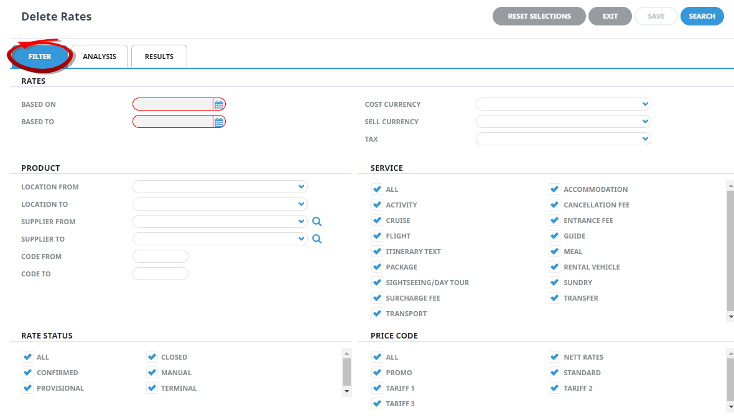Expand the Tax dropdown
Image resolution: width=734 pixels, height=418 pixels.
(563, 139)
